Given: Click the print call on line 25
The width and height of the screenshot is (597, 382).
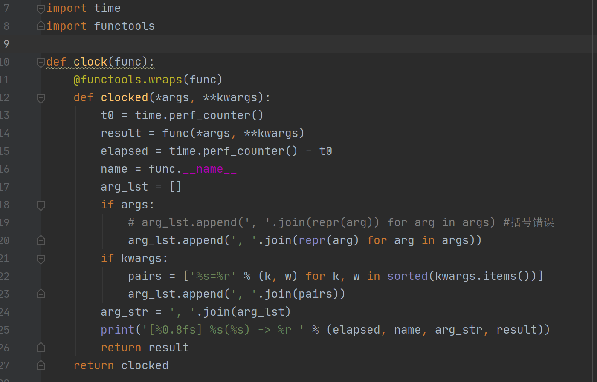Looking at the screenshot, I should [117, 330].
